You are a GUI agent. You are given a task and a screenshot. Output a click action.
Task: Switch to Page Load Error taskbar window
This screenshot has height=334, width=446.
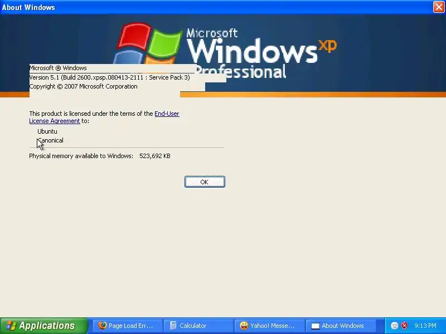(128, 326)
